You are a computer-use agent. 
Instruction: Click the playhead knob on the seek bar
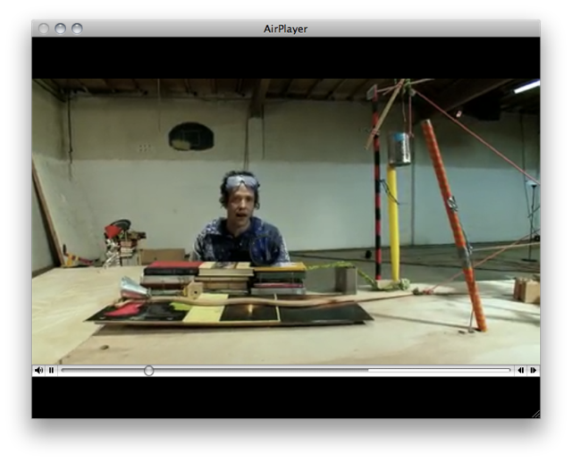click(x=149, y=371)
